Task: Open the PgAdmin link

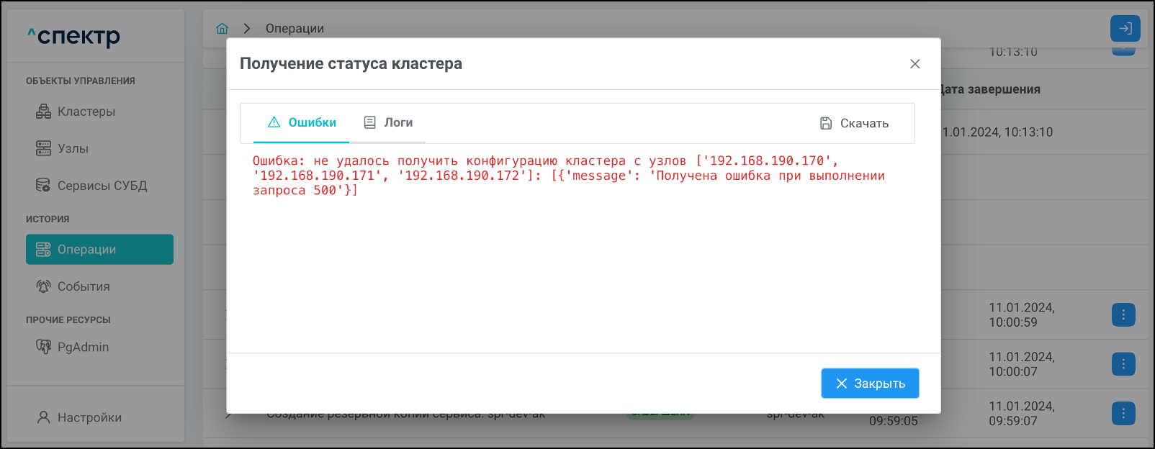Action: click(x=83, y=347)
